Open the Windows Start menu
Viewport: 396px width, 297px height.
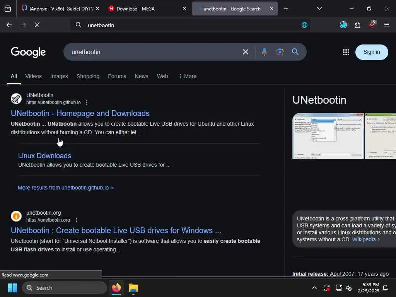[x=12, y=288]
